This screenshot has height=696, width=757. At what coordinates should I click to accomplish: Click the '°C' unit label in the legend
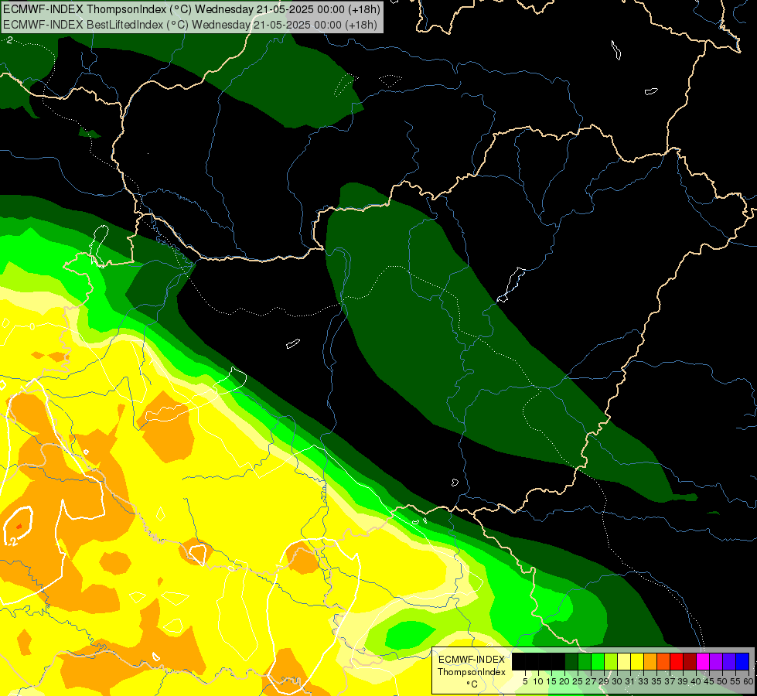pyautogui.click(x=472, y=684)
